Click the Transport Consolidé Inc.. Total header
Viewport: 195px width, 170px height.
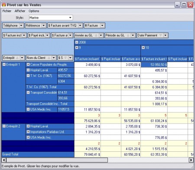click(x=50, y=104)
